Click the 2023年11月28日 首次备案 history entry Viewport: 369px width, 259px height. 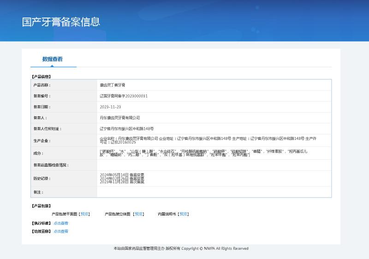pyautogui.click(x=122, y=182)
